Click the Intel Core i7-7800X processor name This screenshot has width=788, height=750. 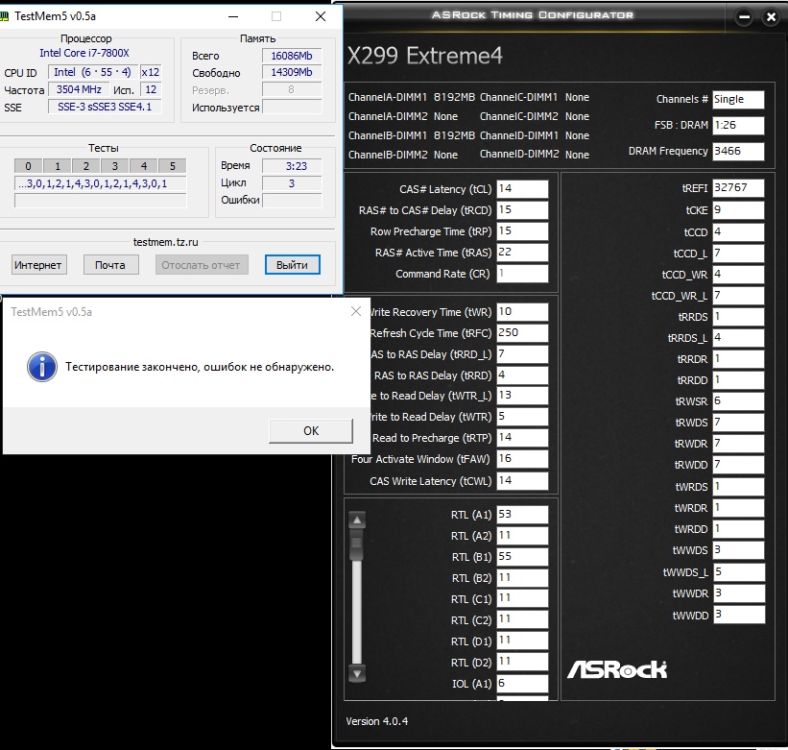point(84,53)
